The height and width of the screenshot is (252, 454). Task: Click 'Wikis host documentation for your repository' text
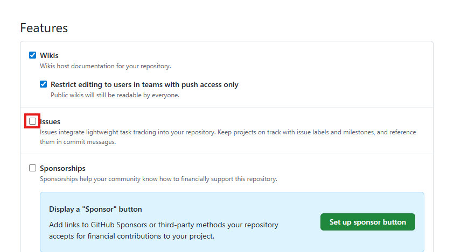(105, 66)
